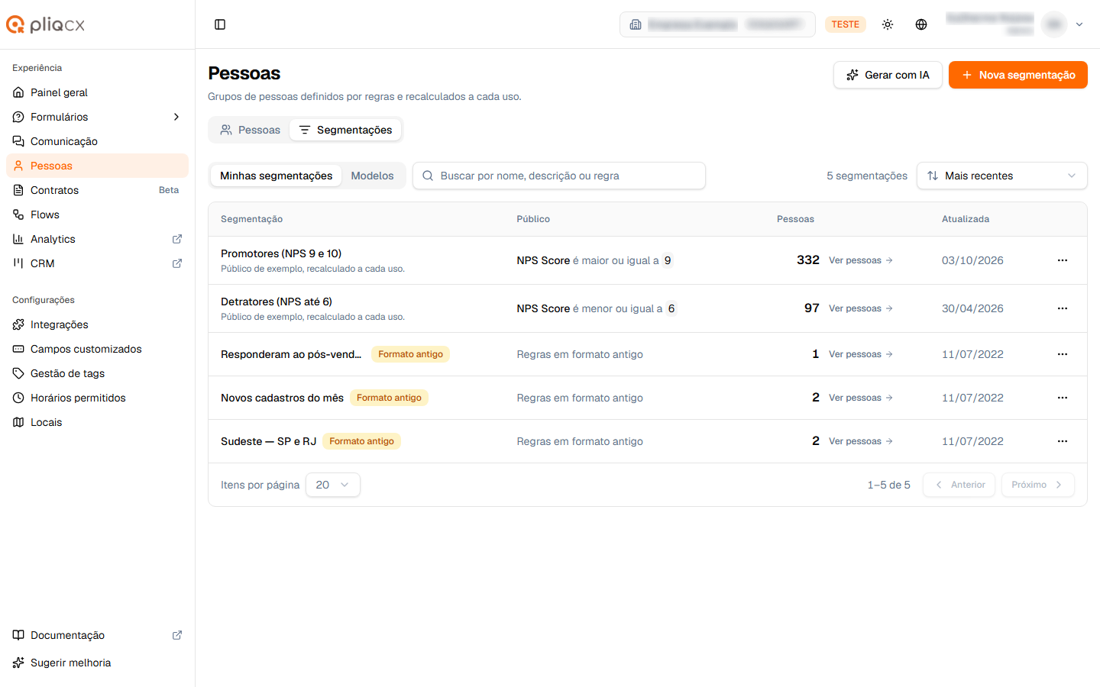This screenshot has height=687, width=1100.
Task: Click Nova segmentação button
Action: (x=1018, y=75)
